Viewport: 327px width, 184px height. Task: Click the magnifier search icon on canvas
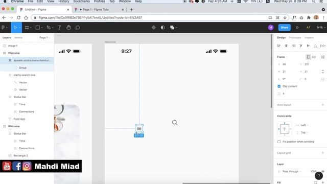pos(175,123)
